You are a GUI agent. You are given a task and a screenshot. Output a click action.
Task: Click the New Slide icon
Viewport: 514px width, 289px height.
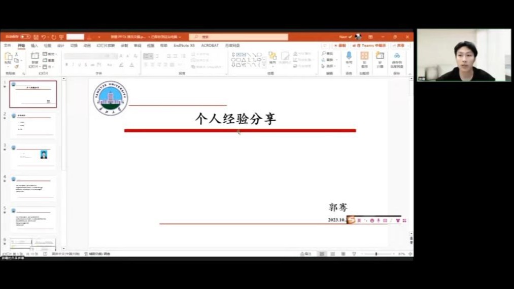pos(34,57)
